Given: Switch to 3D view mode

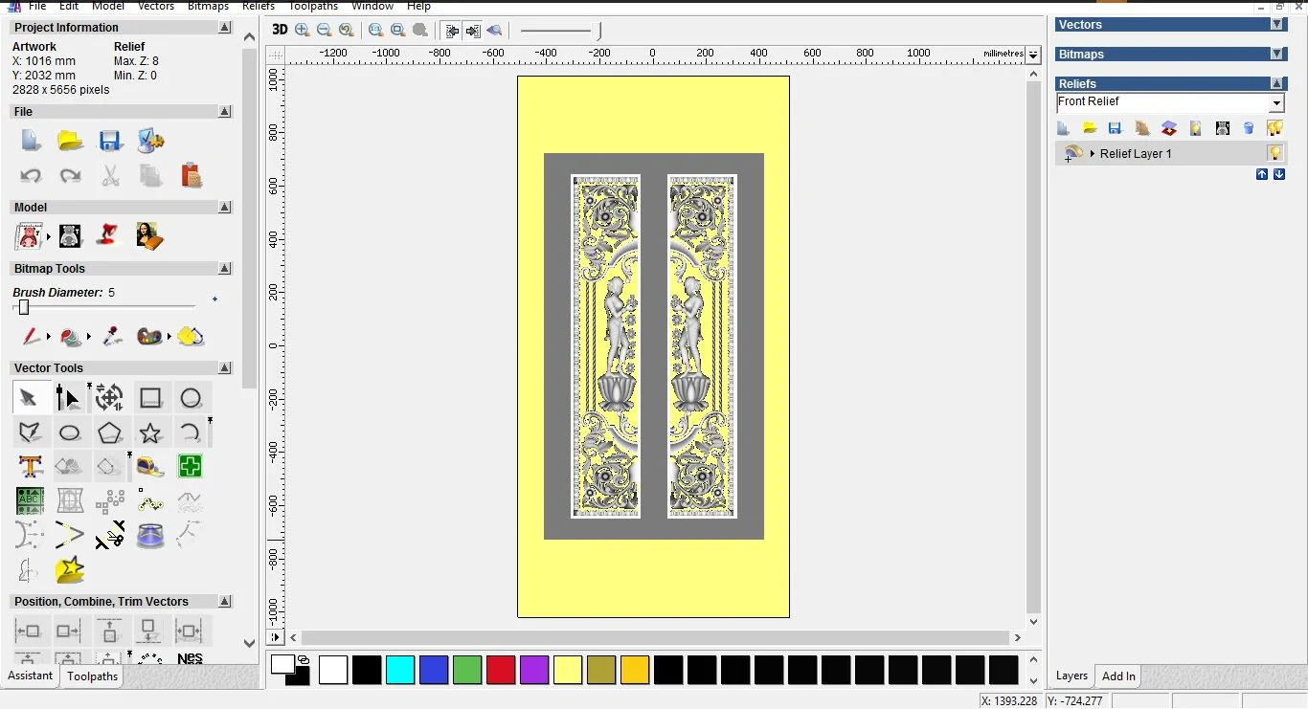Looking at the screenshot, I should click(x=279, y=30).
